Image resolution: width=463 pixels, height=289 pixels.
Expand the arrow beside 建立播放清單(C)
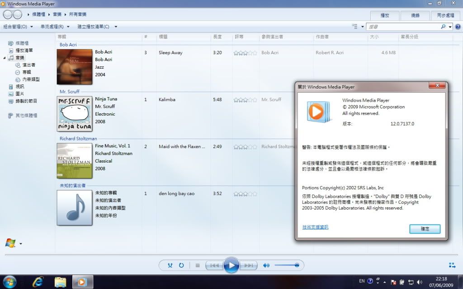click(116, 27)
